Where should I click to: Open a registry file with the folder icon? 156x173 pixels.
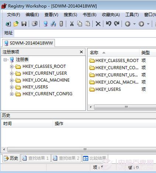tap(16, 24)
